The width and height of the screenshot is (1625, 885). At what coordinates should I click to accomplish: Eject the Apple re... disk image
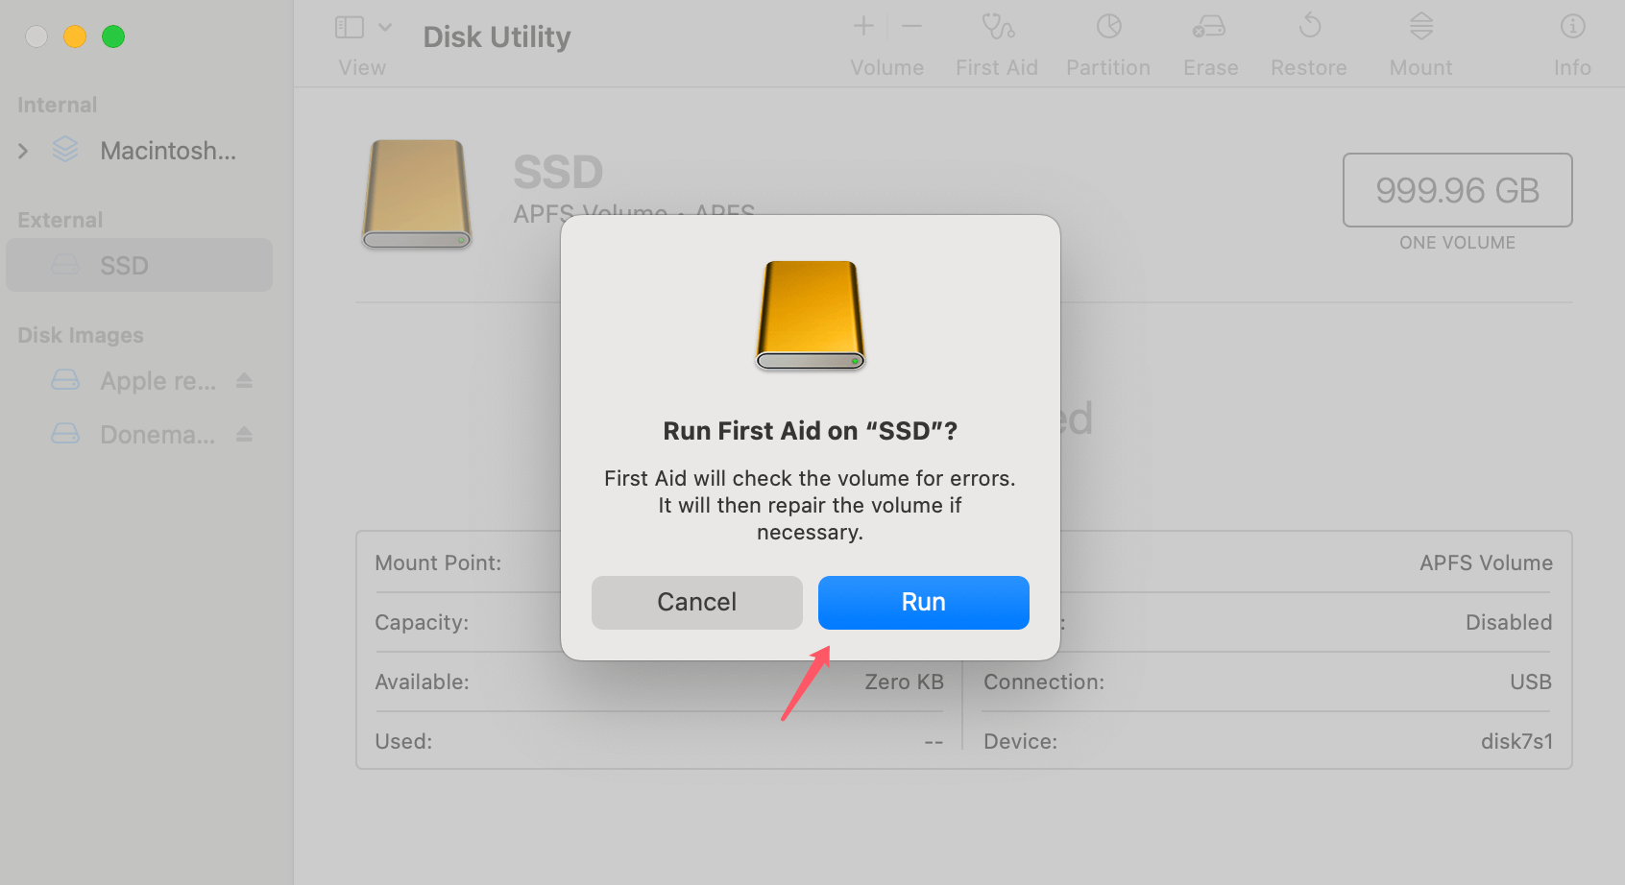[x=244, y=381]
